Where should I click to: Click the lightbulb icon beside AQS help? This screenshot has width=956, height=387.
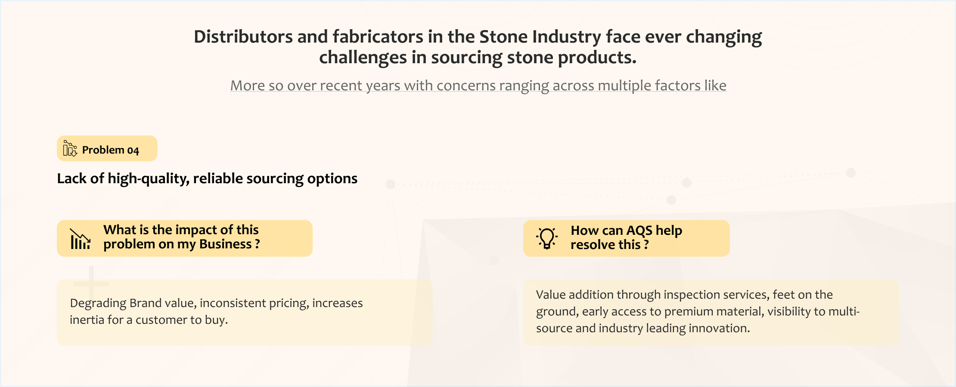coord(547,238)
